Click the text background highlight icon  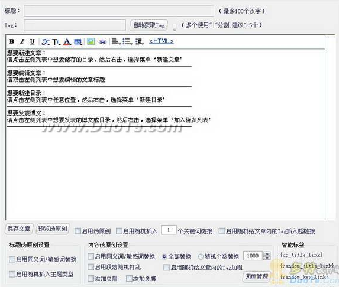78,42
